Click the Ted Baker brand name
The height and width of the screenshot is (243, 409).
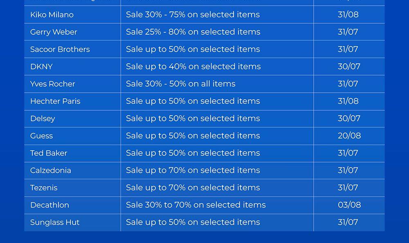49,153
